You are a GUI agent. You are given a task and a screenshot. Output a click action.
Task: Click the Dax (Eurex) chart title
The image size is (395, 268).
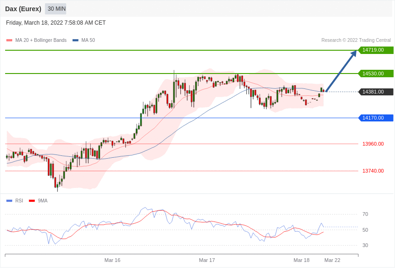click(x=23, y=9)
